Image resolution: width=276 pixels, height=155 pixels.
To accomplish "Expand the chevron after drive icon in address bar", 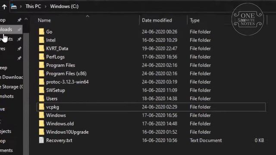I will click(x=21, y=7).
